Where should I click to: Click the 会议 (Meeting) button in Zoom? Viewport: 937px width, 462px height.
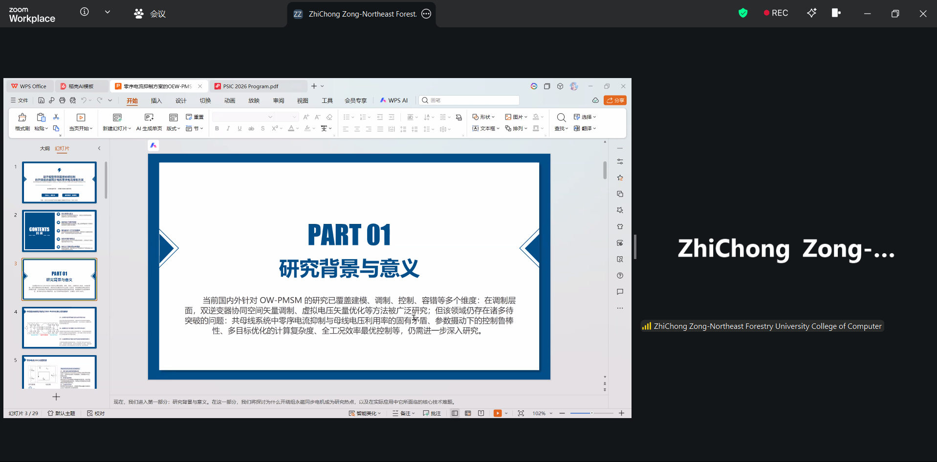(151, 14)
